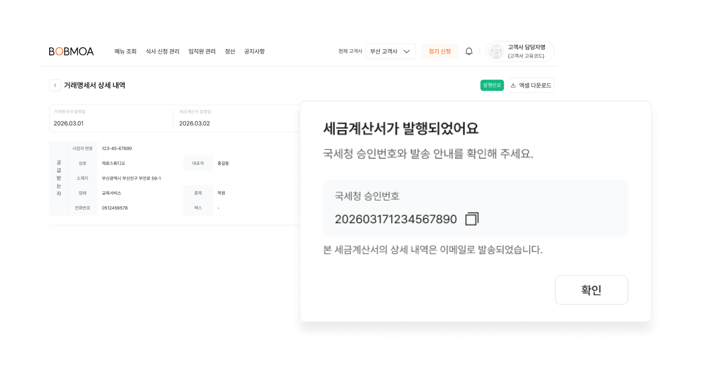This screenshot has width=703, height=367.
Task: Click the representative name 홍길동
Action: coord(223,163)
